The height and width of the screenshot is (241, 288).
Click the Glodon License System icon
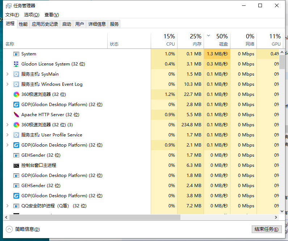[16, 64]
